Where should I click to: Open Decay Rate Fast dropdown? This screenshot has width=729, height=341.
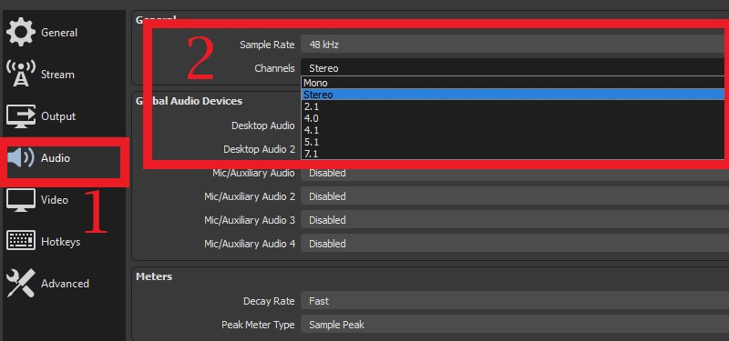click(515, 301)
